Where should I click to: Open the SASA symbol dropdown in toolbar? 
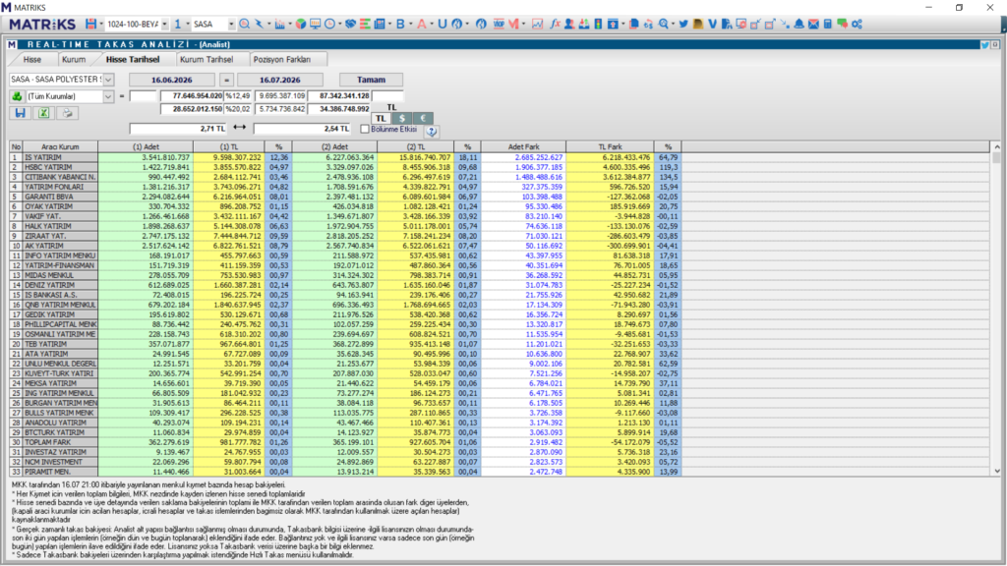click(x=231, y=24)
